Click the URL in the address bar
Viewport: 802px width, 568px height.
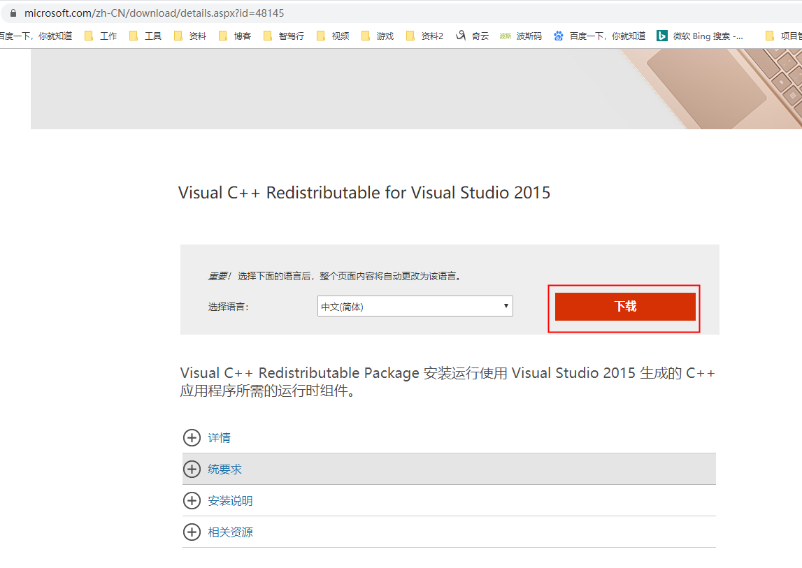(x=154, y=13)
